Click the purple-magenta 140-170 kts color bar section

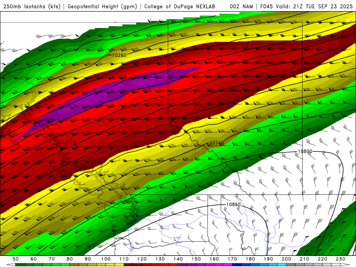(x=205, y=265)
